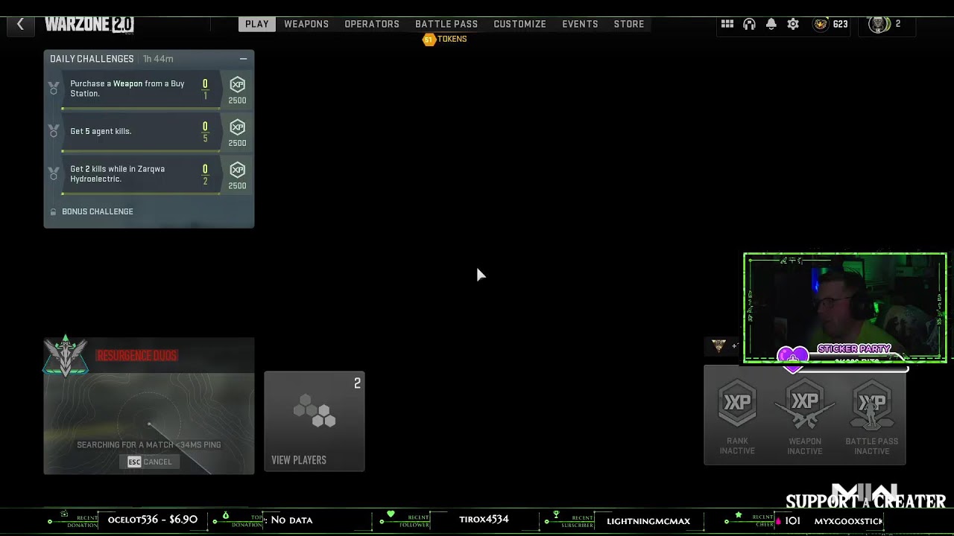Click the XP reward icon for Buy Station challenge
This screenshot has height=536, width=954.
click(237, 85)
